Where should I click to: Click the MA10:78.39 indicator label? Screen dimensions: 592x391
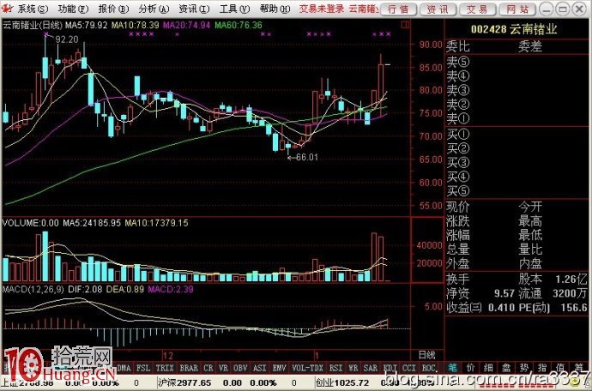tap(136, 25)
